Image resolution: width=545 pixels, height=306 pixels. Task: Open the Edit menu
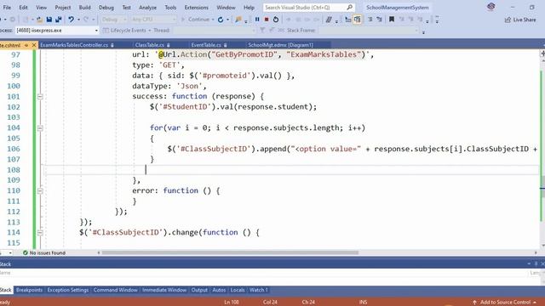click(x=23, y=8)
